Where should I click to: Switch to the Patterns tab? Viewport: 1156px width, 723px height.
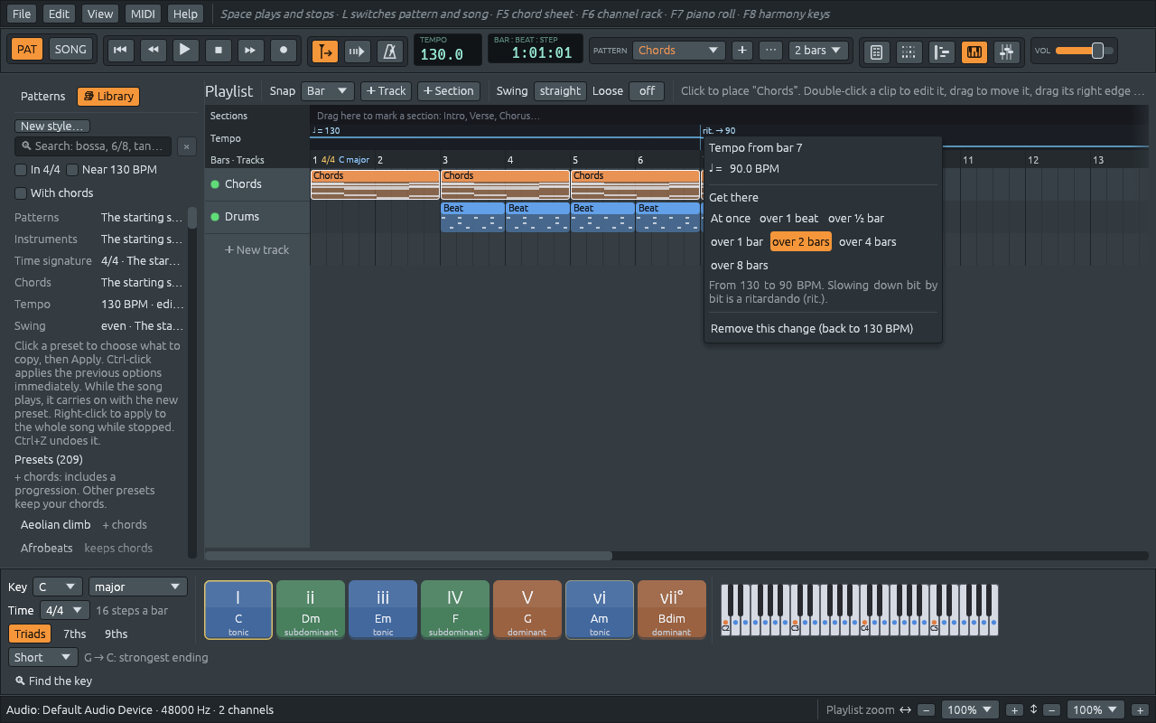tap(43, 97)
